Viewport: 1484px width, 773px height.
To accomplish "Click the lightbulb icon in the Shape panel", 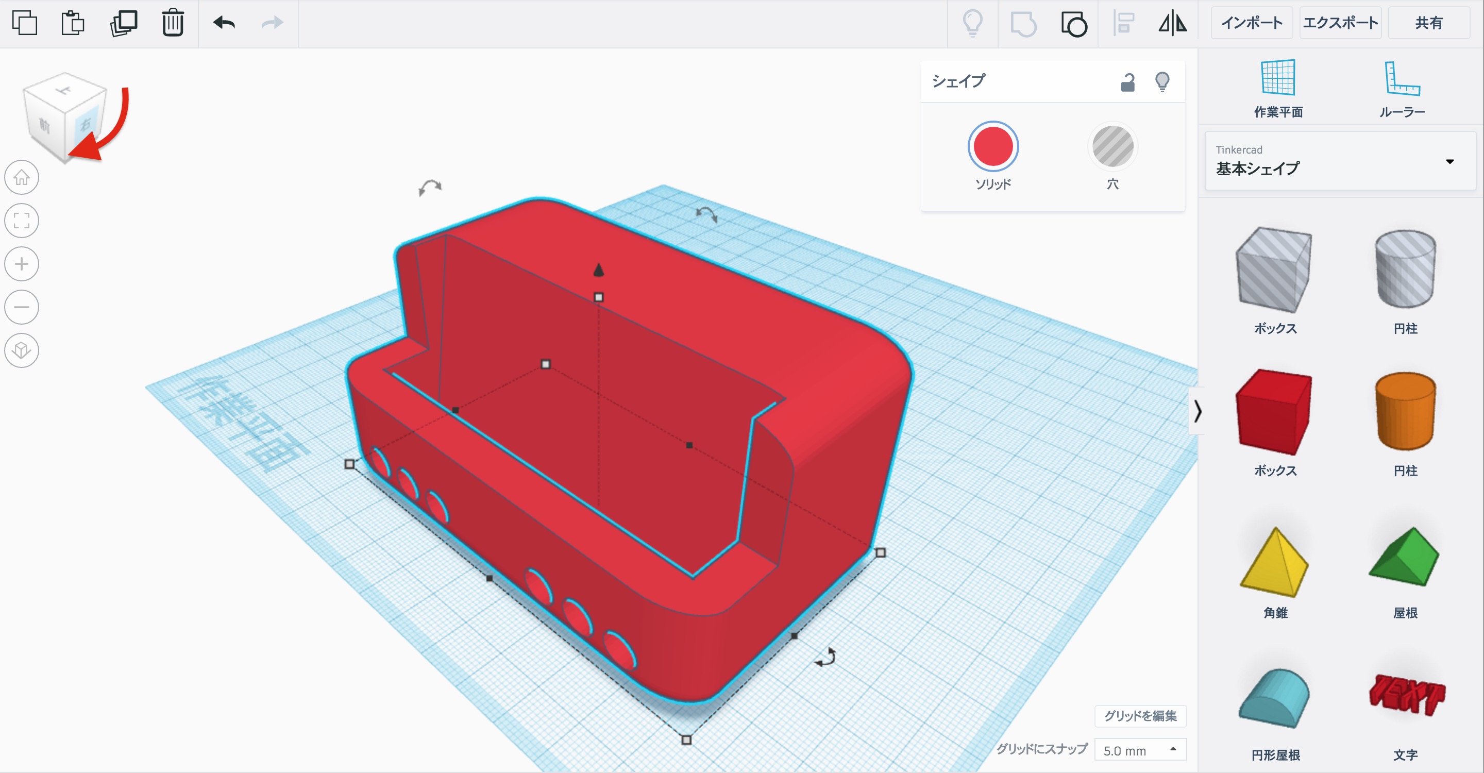I will 1162,82.
